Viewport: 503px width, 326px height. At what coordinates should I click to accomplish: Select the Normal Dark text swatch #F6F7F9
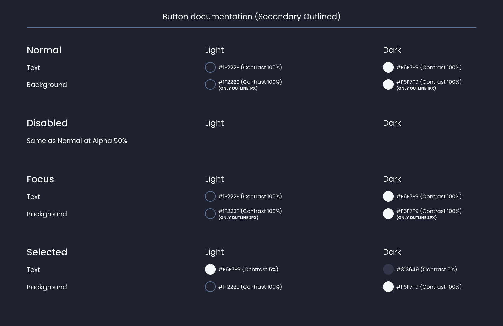[x=388, y=67]
